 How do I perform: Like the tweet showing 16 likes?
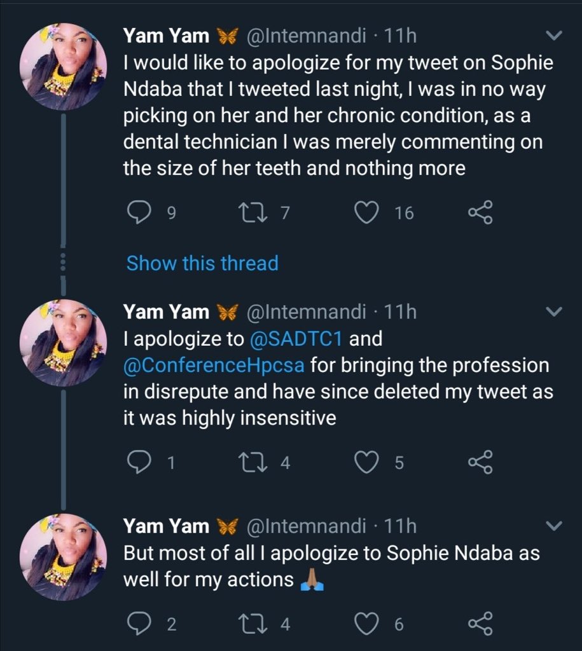(x=366, y=214)
